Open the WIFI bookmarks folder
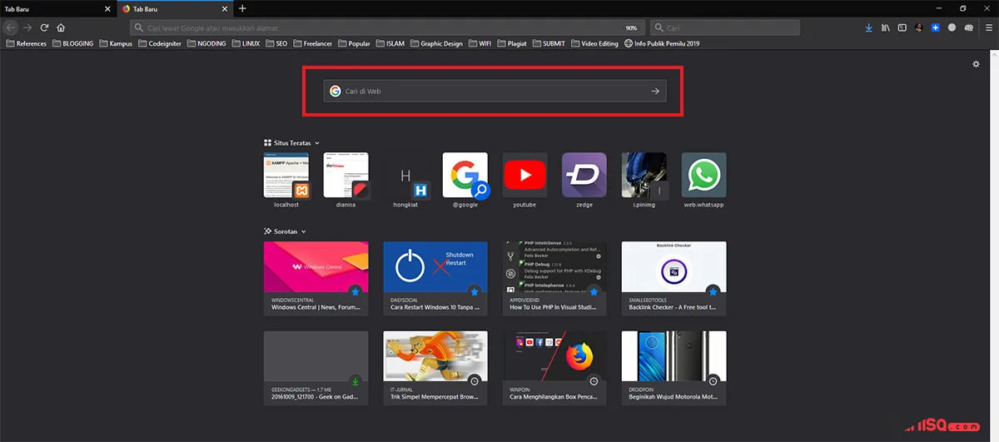Screen dimensions: 999x442 480,43
